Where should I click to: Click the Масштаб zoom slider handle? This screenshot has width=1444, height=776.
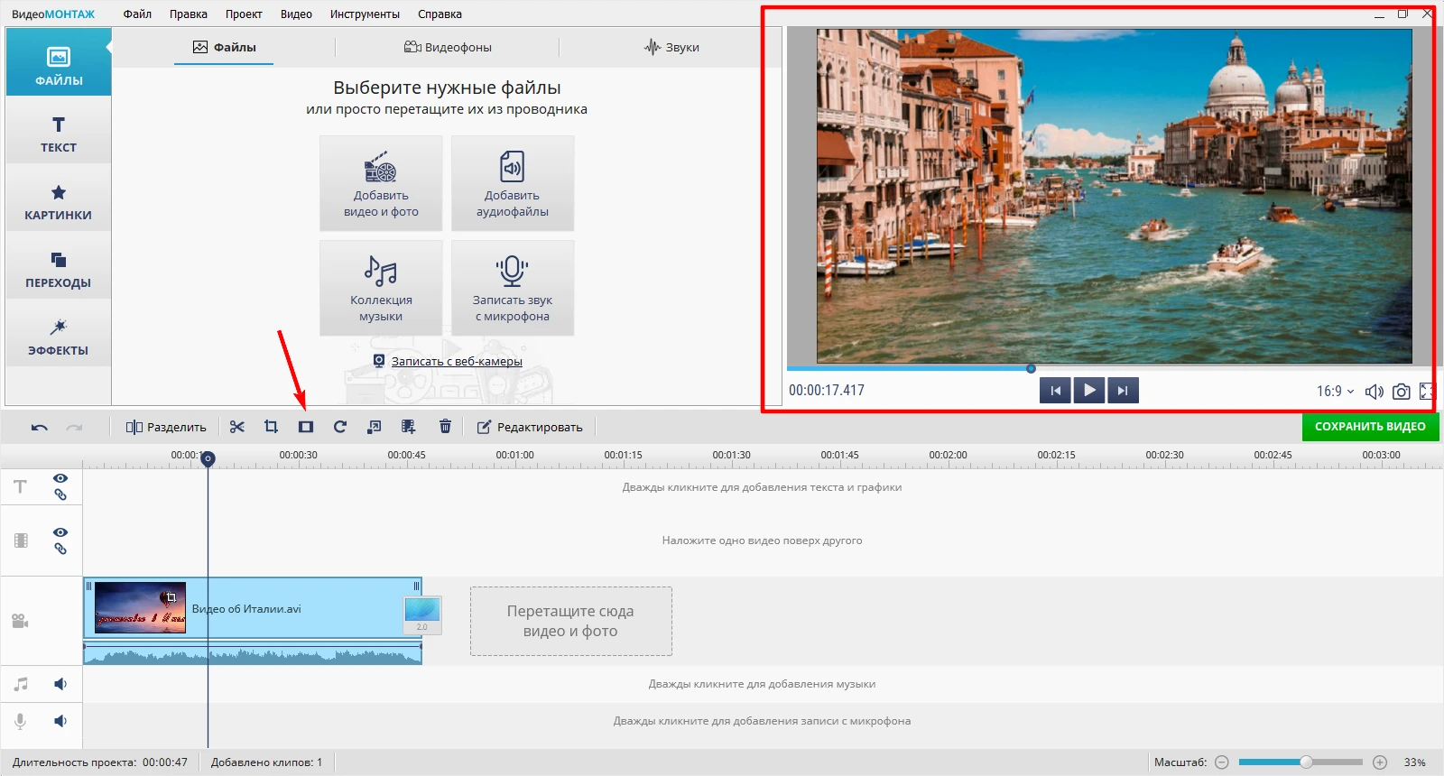(x=1306, y=762)
